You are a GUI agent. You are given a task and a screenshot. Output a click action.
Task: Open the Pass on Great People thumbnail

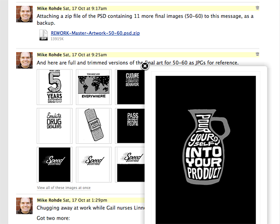131,125
